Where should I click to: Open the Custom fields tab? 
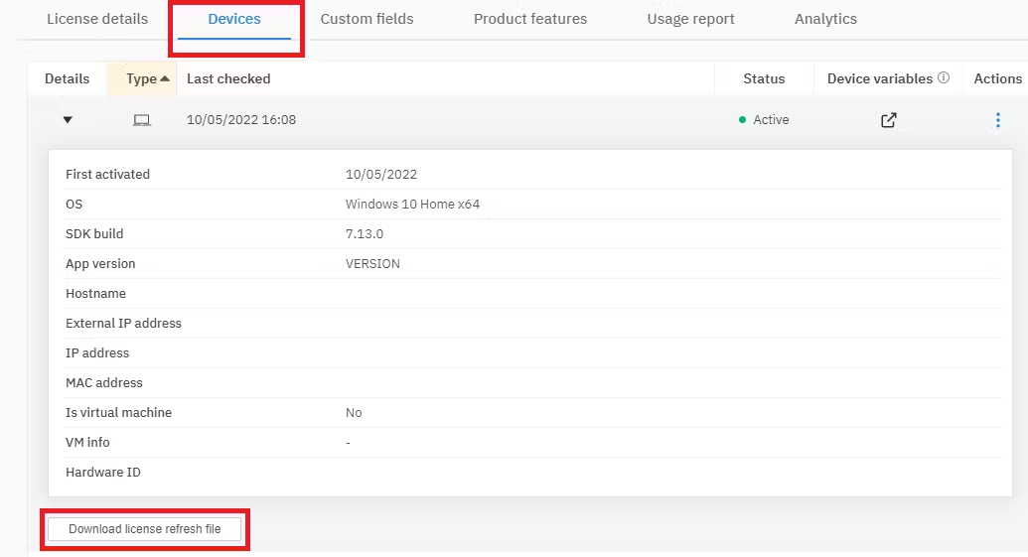pos(367,19)
